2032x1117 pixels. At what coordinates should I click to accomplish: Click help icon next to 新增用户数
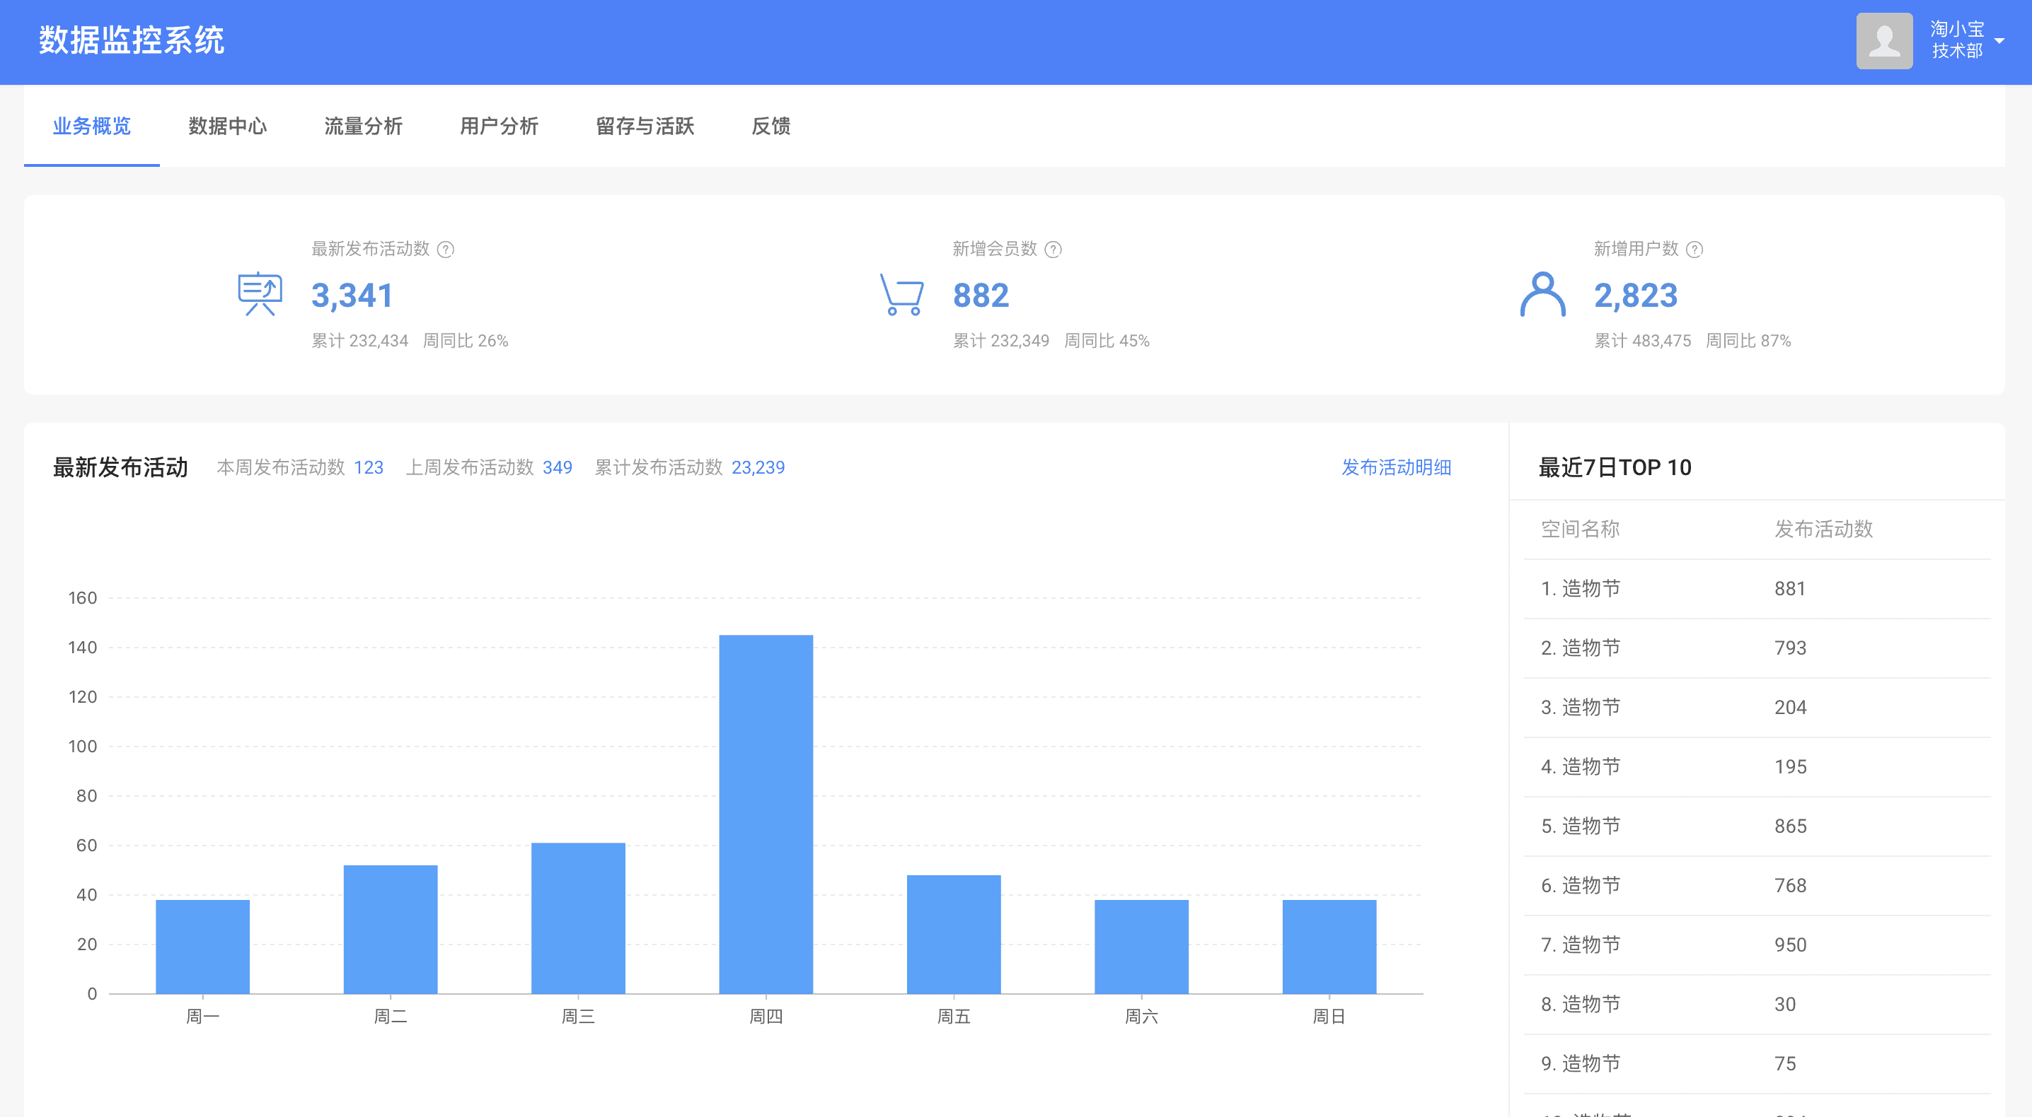(1695, 250)
